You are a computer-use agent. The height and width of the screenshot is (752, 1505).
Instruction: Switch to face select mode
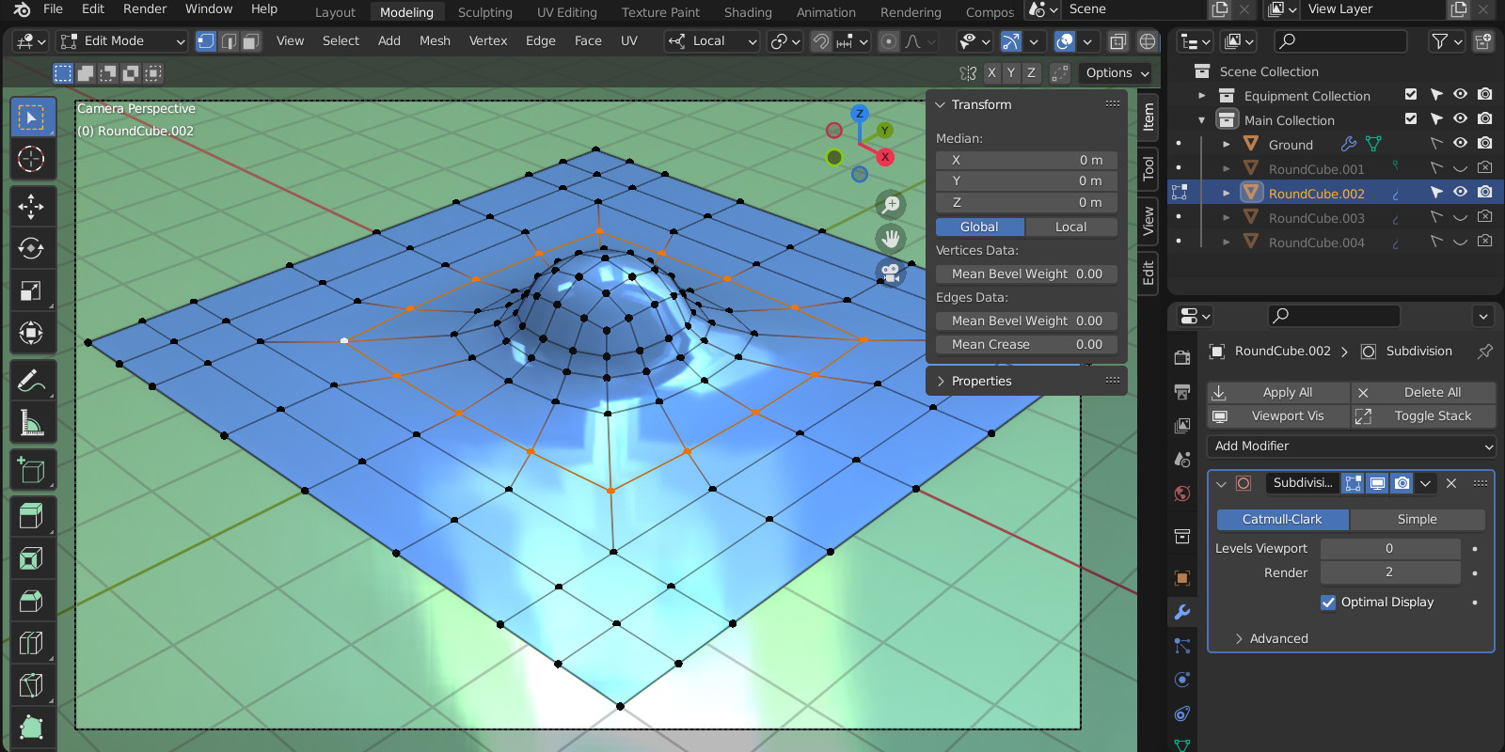click(251, 41)
